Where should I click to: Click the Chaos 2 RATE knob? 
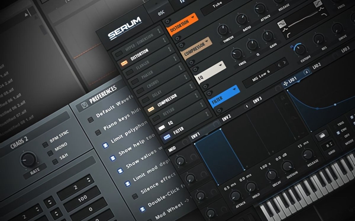[x=28, y=160]
